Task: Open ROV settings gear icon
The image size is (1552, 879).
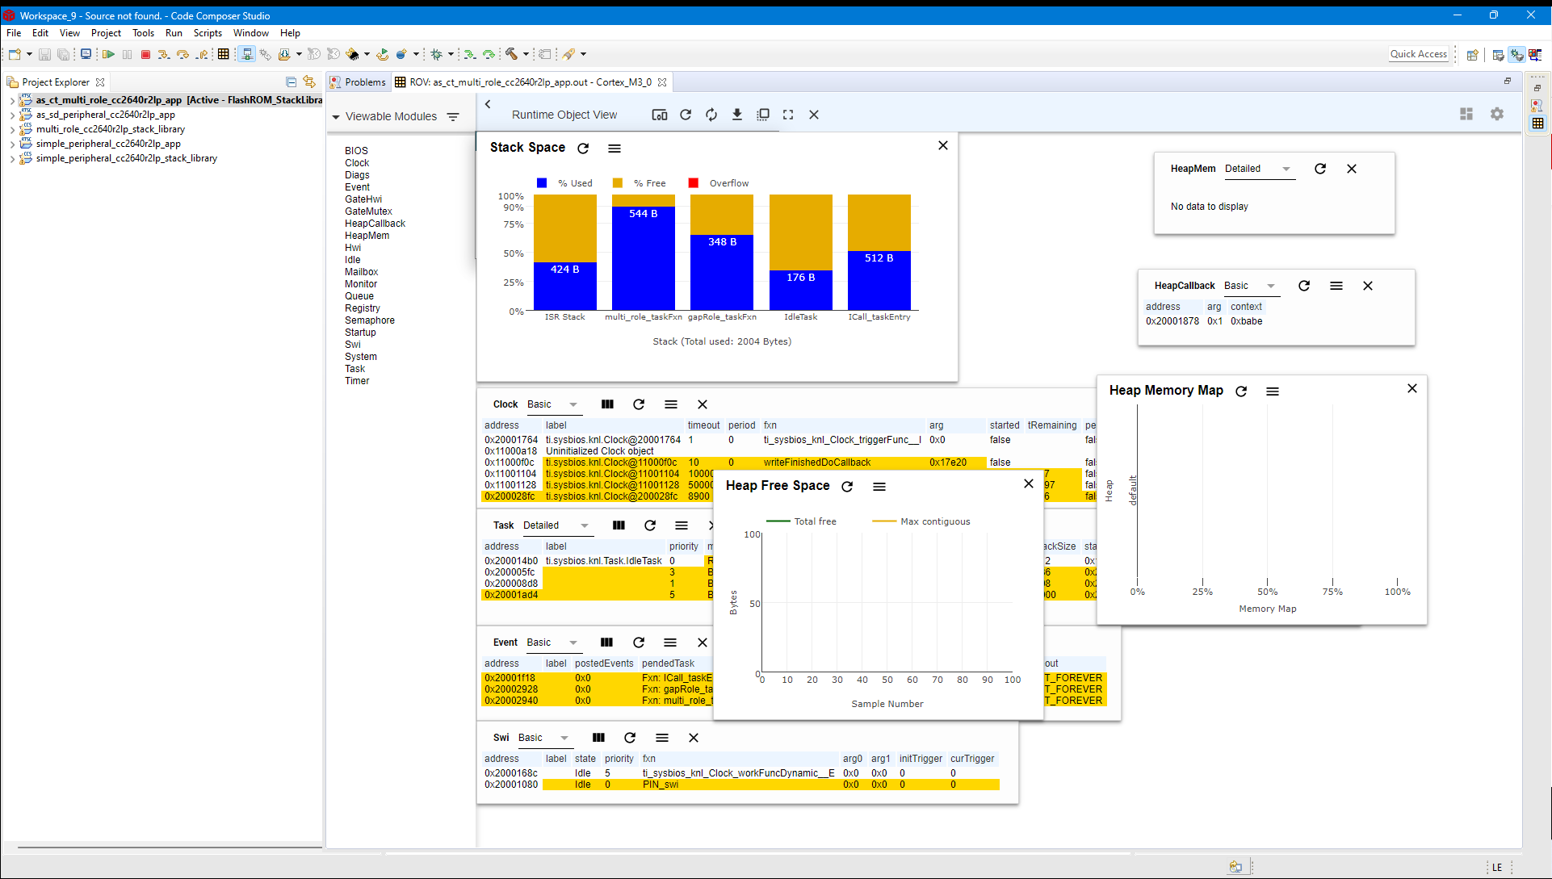Action: [x=1497, y=114]
